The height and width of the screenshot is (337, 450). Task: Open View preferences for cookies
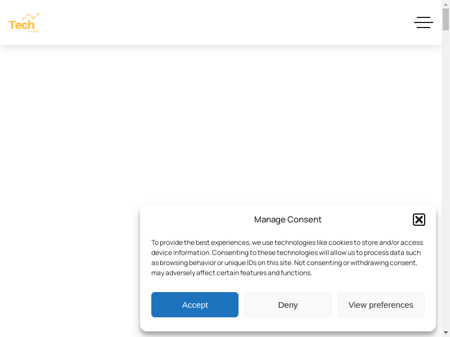(x=381, y=304)
